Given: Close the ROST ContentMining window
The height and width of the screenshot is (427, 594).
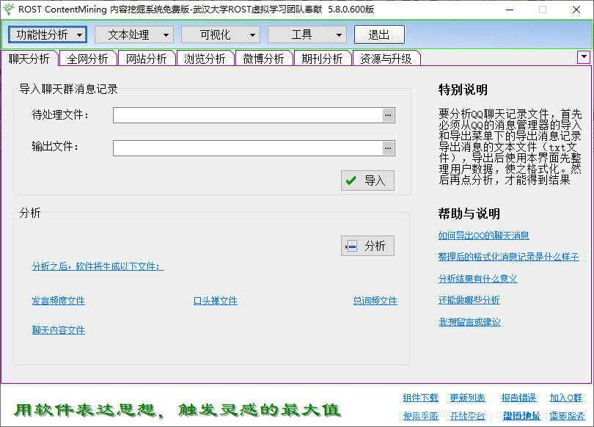Looking at the screenshot, I should click(x=576, y=10).
